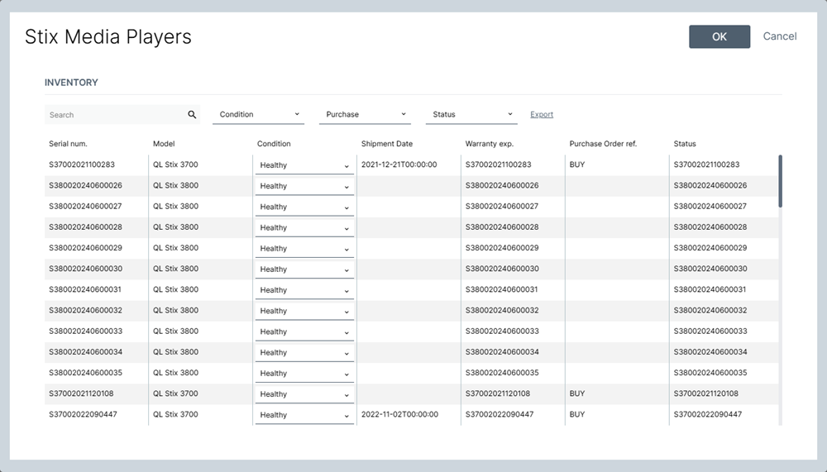Click the Cancel button
Screen dimensions: 827x472
click(x=780, y=36)
